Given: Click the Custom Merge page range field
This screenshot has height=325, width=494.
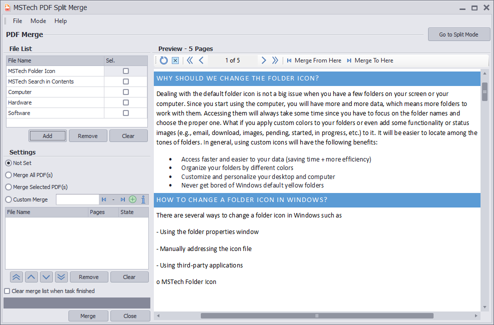Looking at the screenshot, I should click(77, 199).
